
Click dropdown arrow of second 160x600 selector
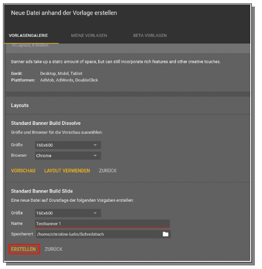coord(95,213)
